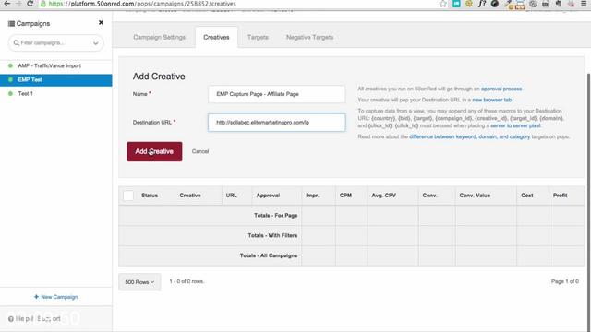Sort by the Conv. column header
The width and height of the screenshot is (591, 332).
(429, 196)
